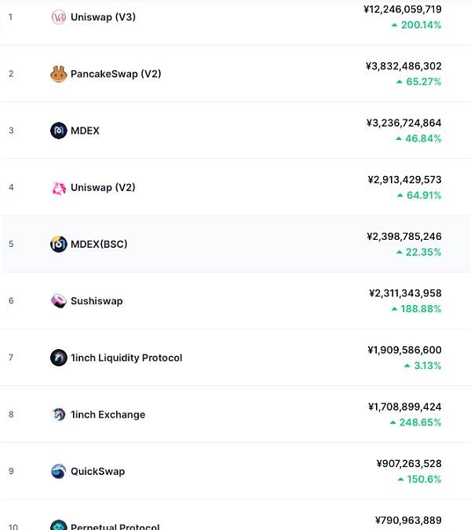Click the Sushiswap sushi roll icon
This screenshot has width=471, height=530.
(x=58, y=301)
